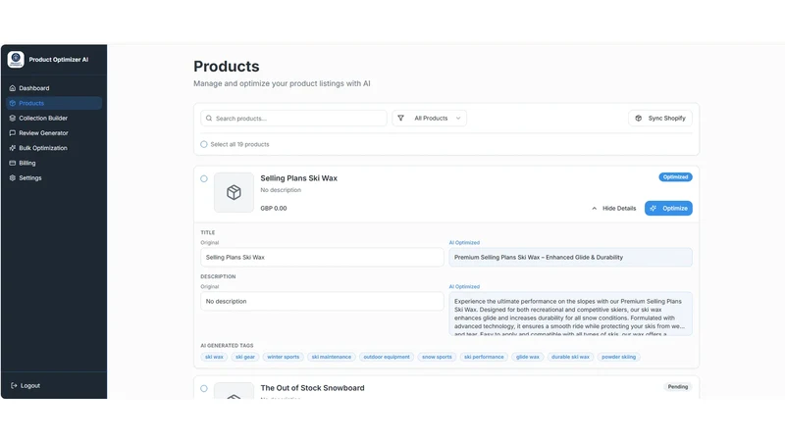This screenshot has height=441, width=785.
Task: Click the Pending status badge
Action: (678, 386)
